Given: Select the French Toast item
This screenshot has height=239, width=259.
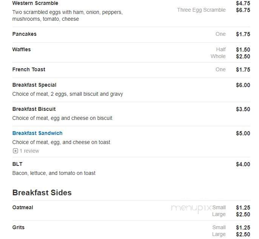Looking at the screenshot, I should (29, 69).
